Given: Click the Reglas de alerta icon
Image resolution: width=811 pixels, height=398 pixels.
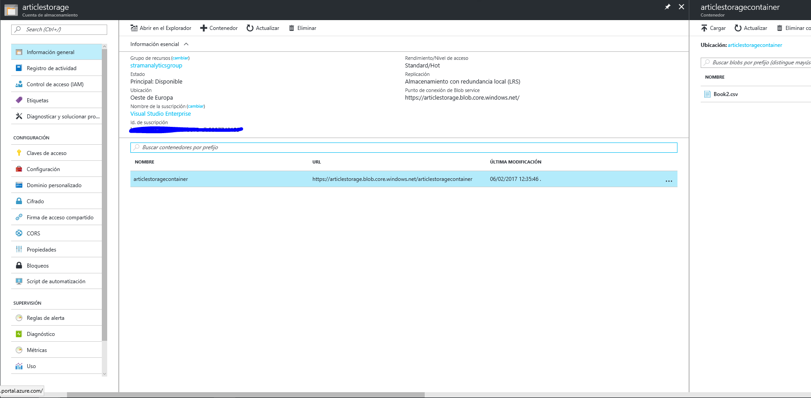Looking at the screenshot, I should point(19,318).
